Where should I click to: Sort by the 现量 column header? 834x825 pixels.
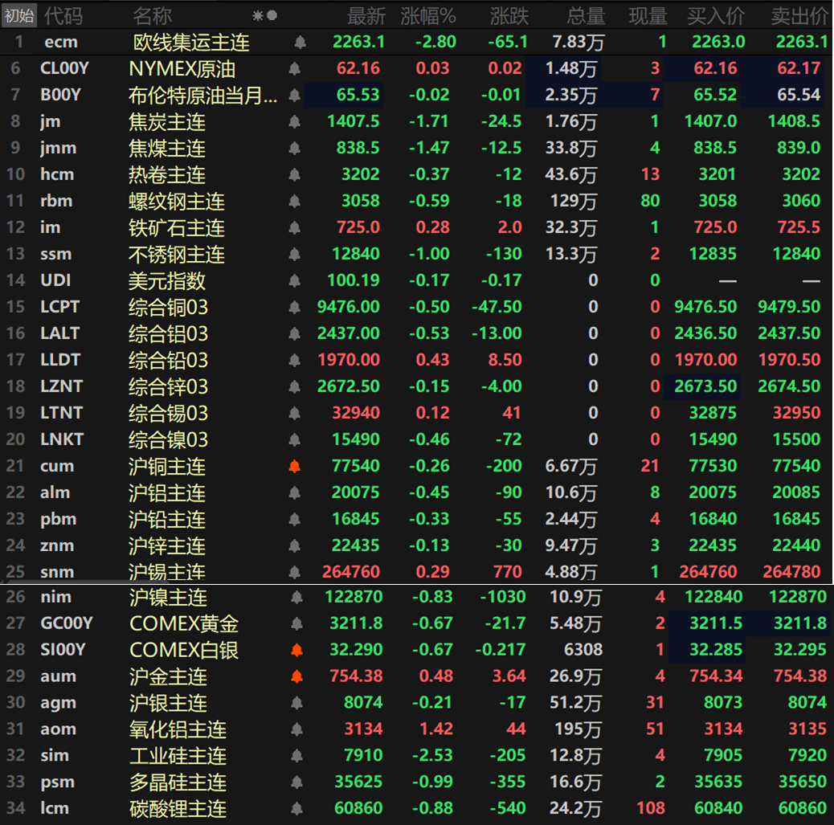pyautogui.click(x=648, y=16)
